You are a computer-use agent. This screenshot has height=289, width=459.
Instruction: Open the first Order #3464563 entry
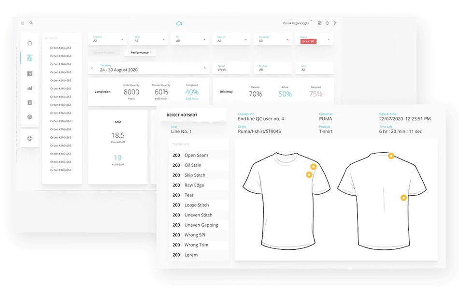tap(62, 47)
